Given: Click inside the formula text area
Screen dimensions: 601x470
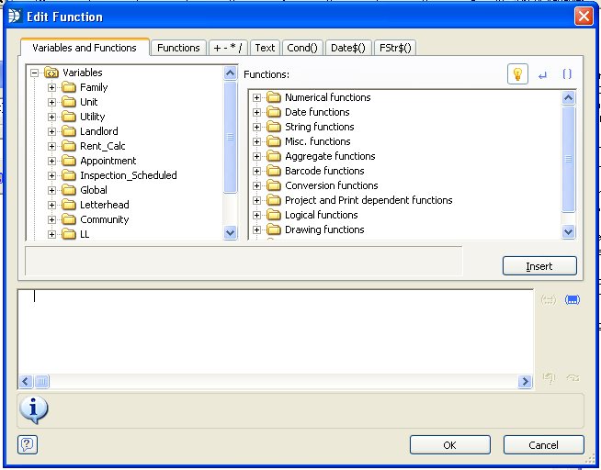Looking at the screenshot, I should pyautogui.click(x=276, y=330).
